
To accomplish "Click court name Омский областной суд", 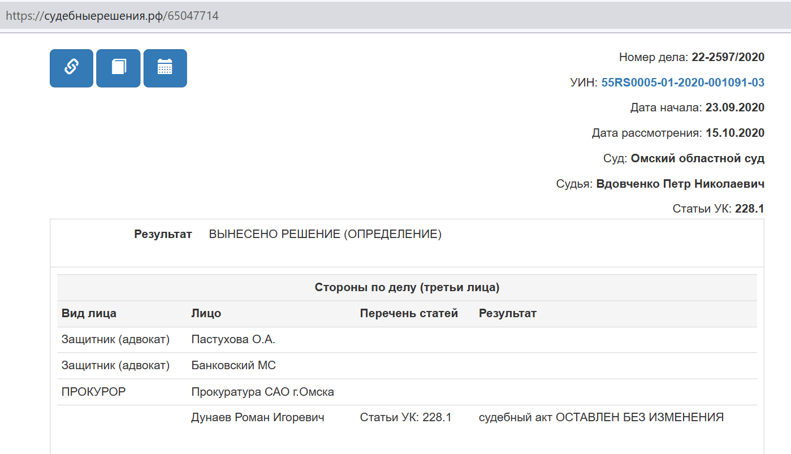I will point(698,158).
